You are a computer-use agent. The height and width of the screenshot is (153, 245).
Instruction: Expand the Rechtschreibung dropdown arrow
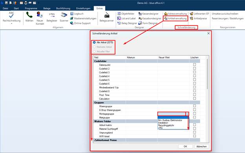coord(11,24)
